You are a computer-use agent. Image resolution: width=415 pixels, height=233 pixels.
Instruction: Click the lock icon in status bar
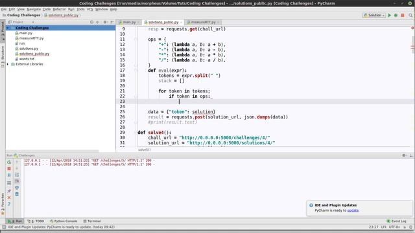(x=405, y=227)
